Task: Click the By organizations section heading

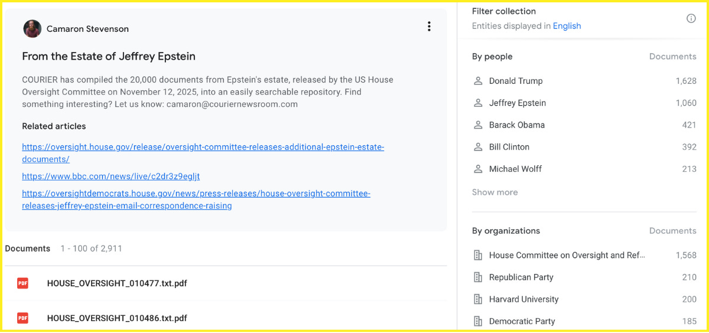Action: coord(506,231)
